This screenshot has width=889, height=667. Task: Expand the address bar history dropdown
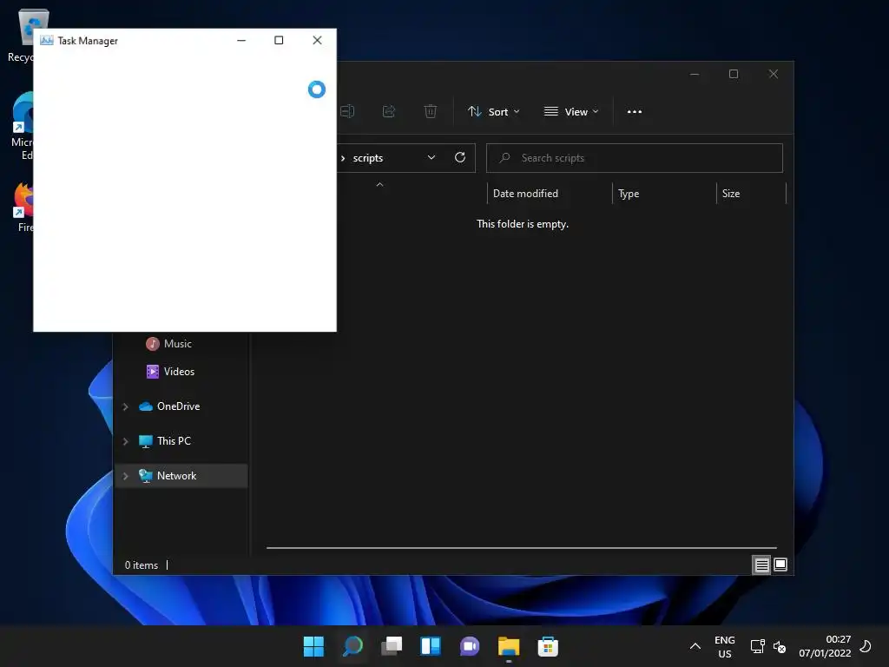pos(431,157)
